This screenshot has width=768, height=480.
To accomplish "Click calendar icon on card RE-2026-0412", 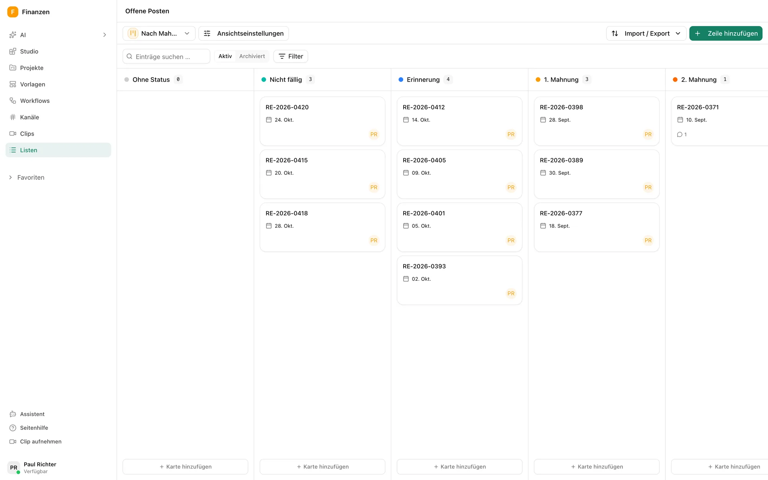I will point(406,120).
